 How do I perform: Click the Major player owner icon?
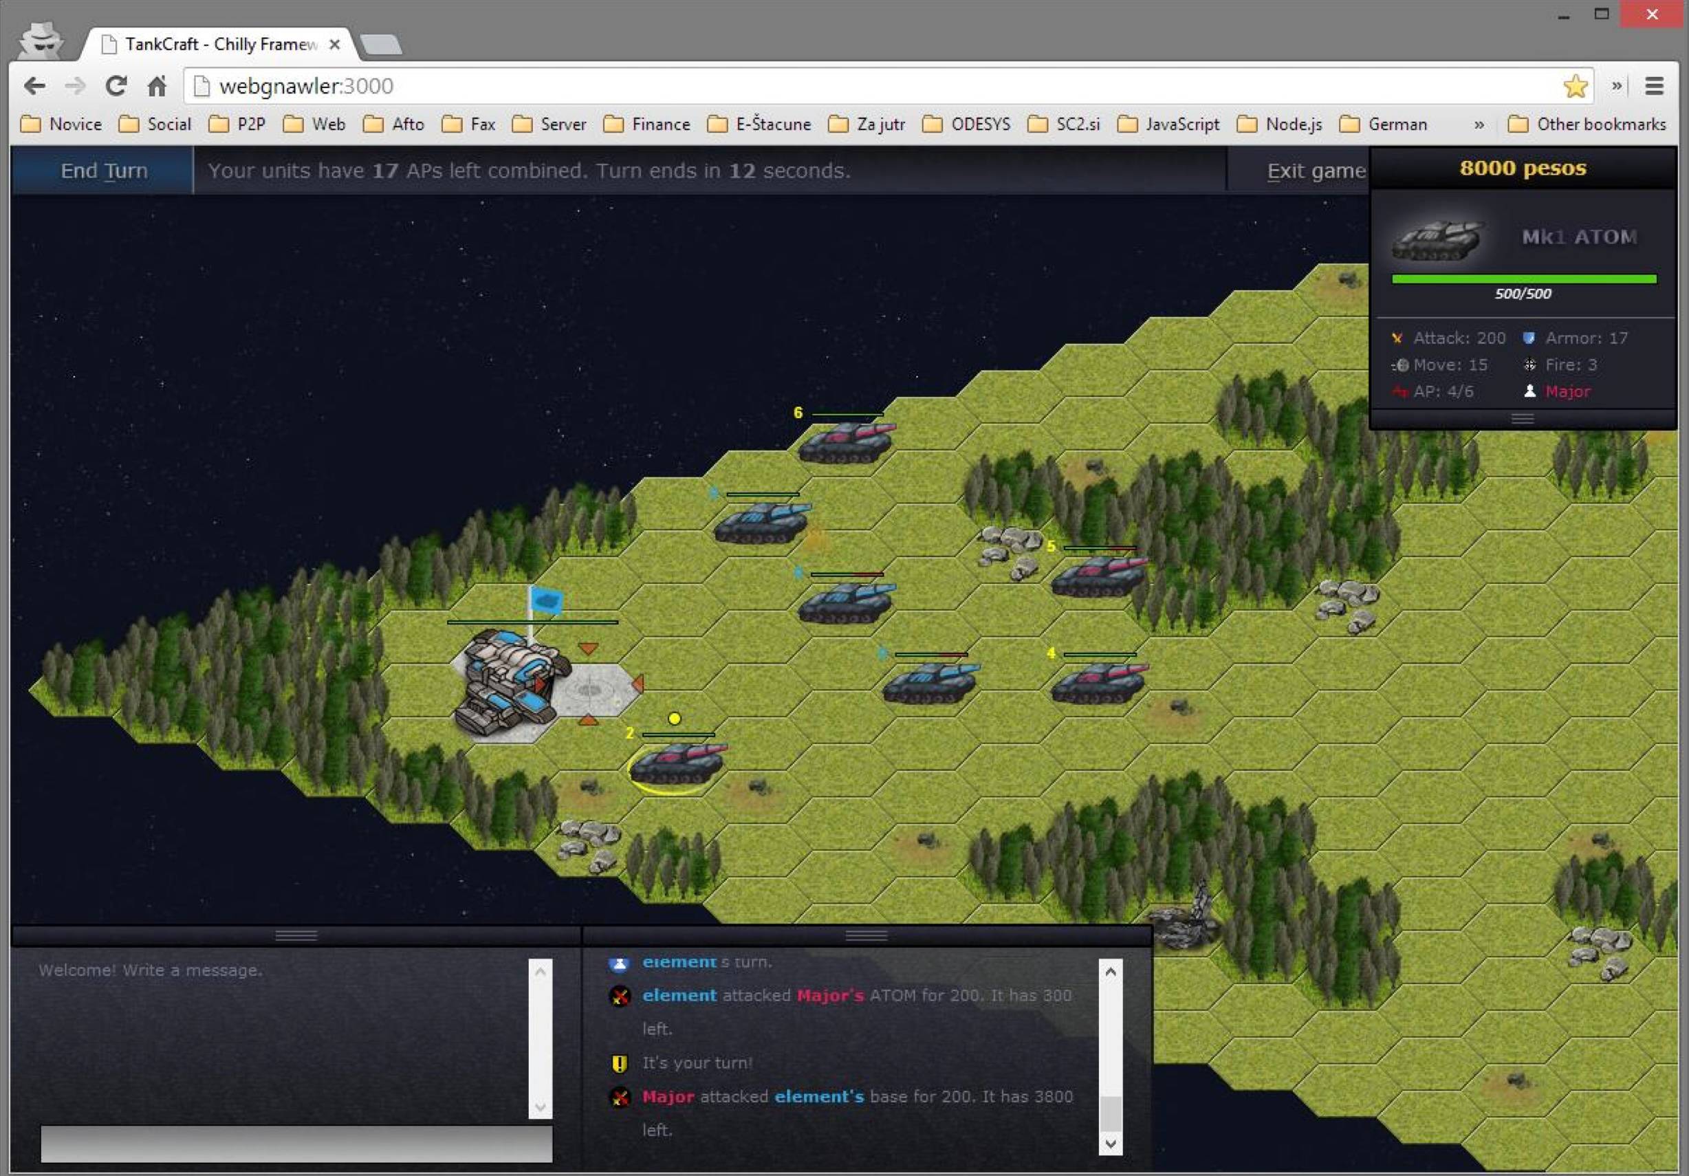1529,391
